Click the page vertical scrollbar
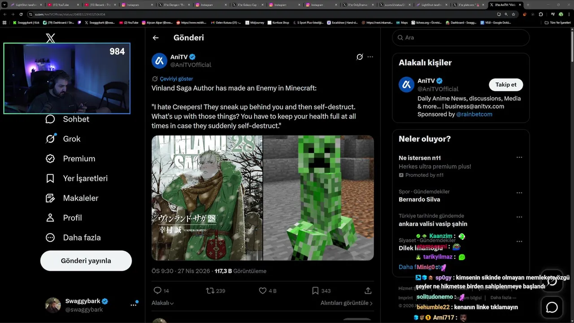 click(x=572, y=45)
